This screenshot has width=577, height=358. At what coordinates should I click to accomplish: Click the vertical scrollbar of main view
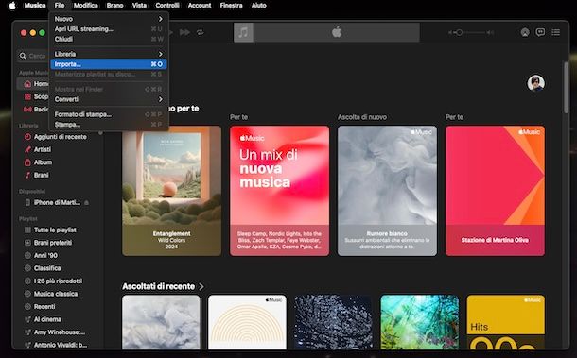566,88
